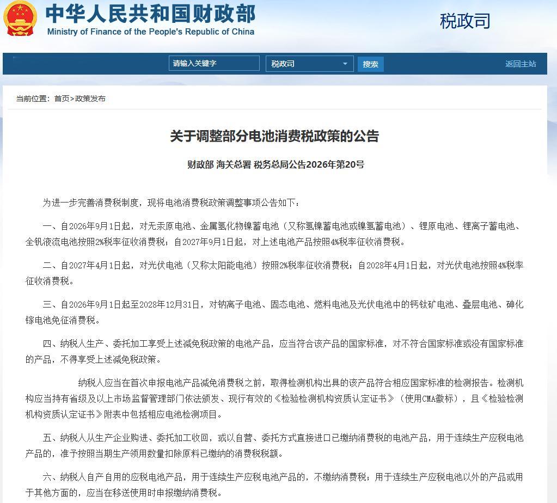The image size is (557, 503).
Task: Click the 中华人民共和国财政部 site title
Action: pyautogui.click(x=151, y=14)
